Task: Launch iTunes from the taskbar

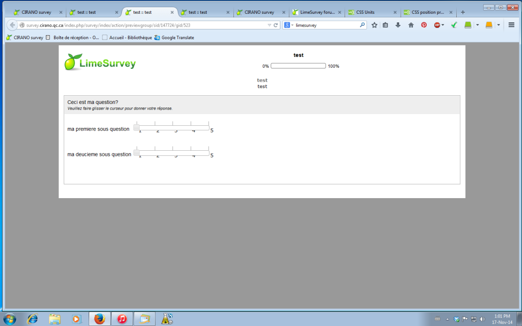Action: click(122, 319)
